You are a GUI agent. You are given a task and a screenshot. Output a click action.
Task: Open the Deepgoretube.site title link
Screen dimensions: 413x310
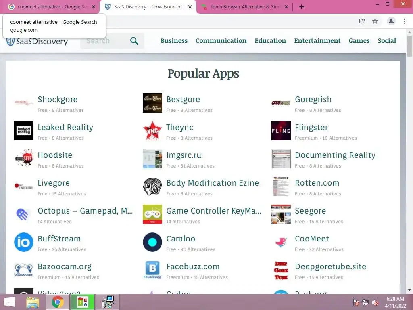331,267
